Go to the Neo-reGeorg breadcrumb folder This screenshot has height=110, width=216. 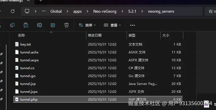click(105, 11)
